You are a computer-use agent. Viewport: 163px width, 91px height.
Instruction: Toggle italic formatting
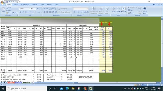(x=23, y=12)
